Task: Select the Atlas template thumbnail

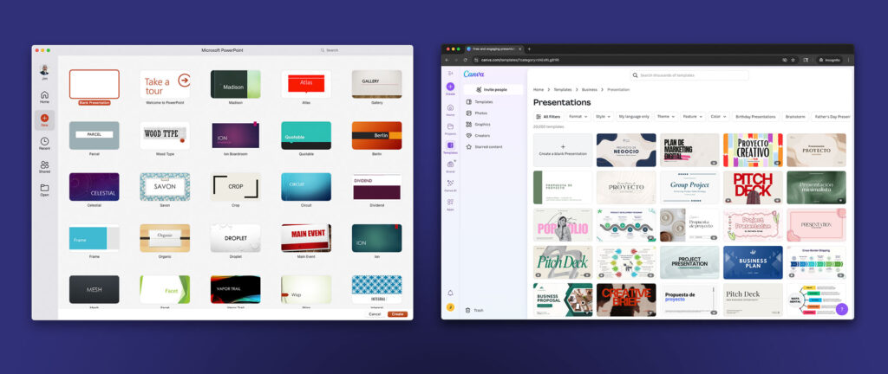Action: point(306,84)
